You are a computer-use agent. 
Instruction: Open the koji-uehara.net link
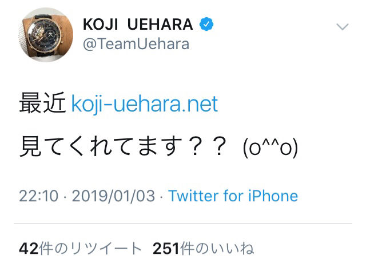144,104
